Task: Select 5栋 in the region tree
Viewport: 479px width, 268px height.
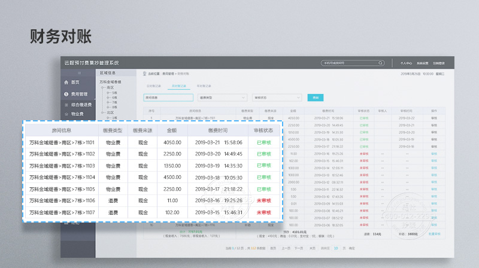Action: [114, 93]
